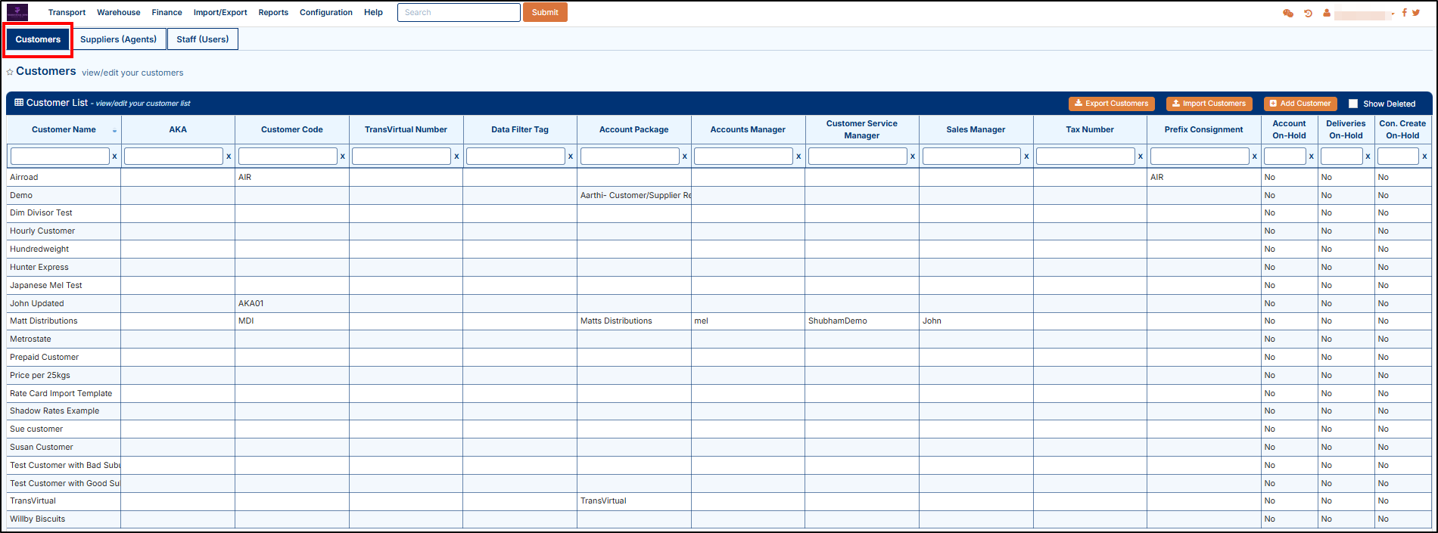Clear the Tax Number filter with x

coord(1141,156)
